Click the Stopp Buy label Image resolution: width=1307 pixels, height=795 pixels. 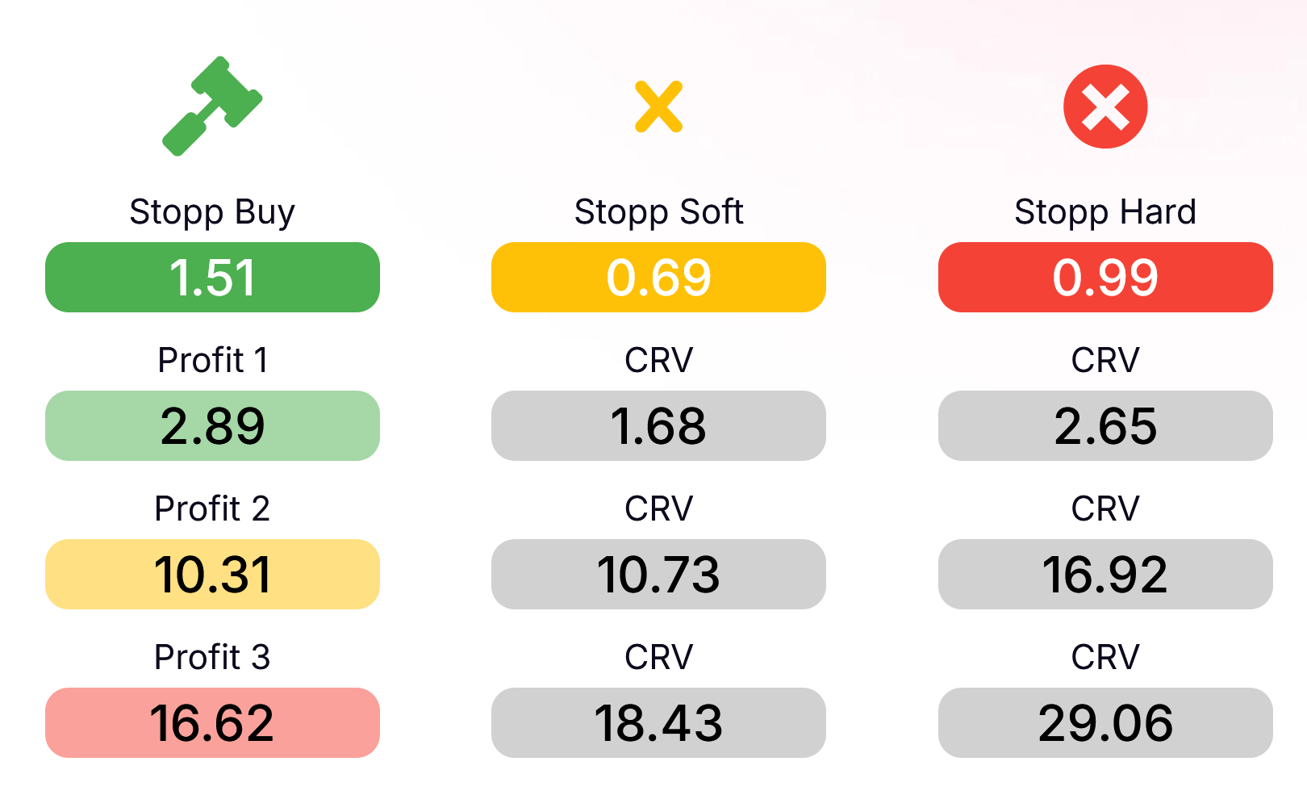tap(212, 212)
